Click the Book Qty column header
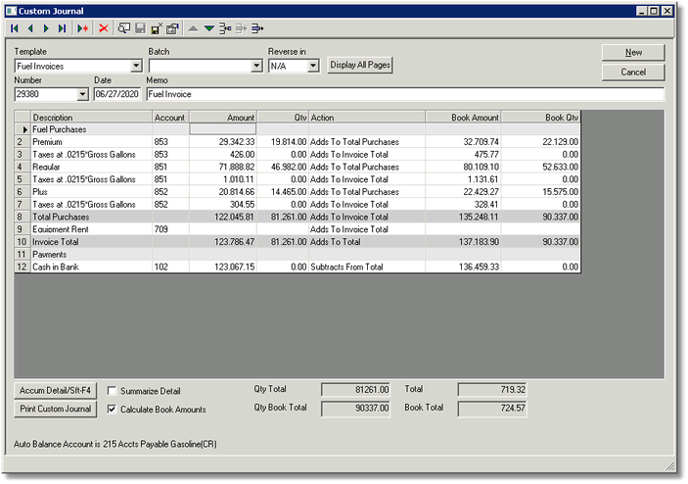The height and width of the screenshot is (484, 688). [540, 118]
